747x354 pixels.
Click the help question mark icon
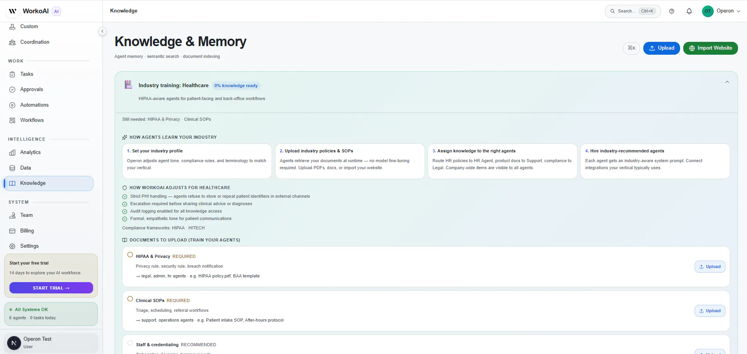click(671, 11)
